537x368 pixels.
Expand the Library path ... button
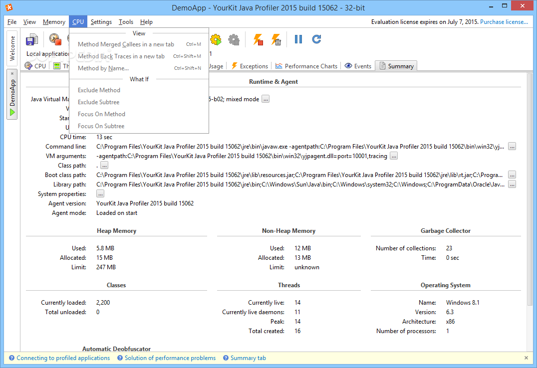coord(512,184)
